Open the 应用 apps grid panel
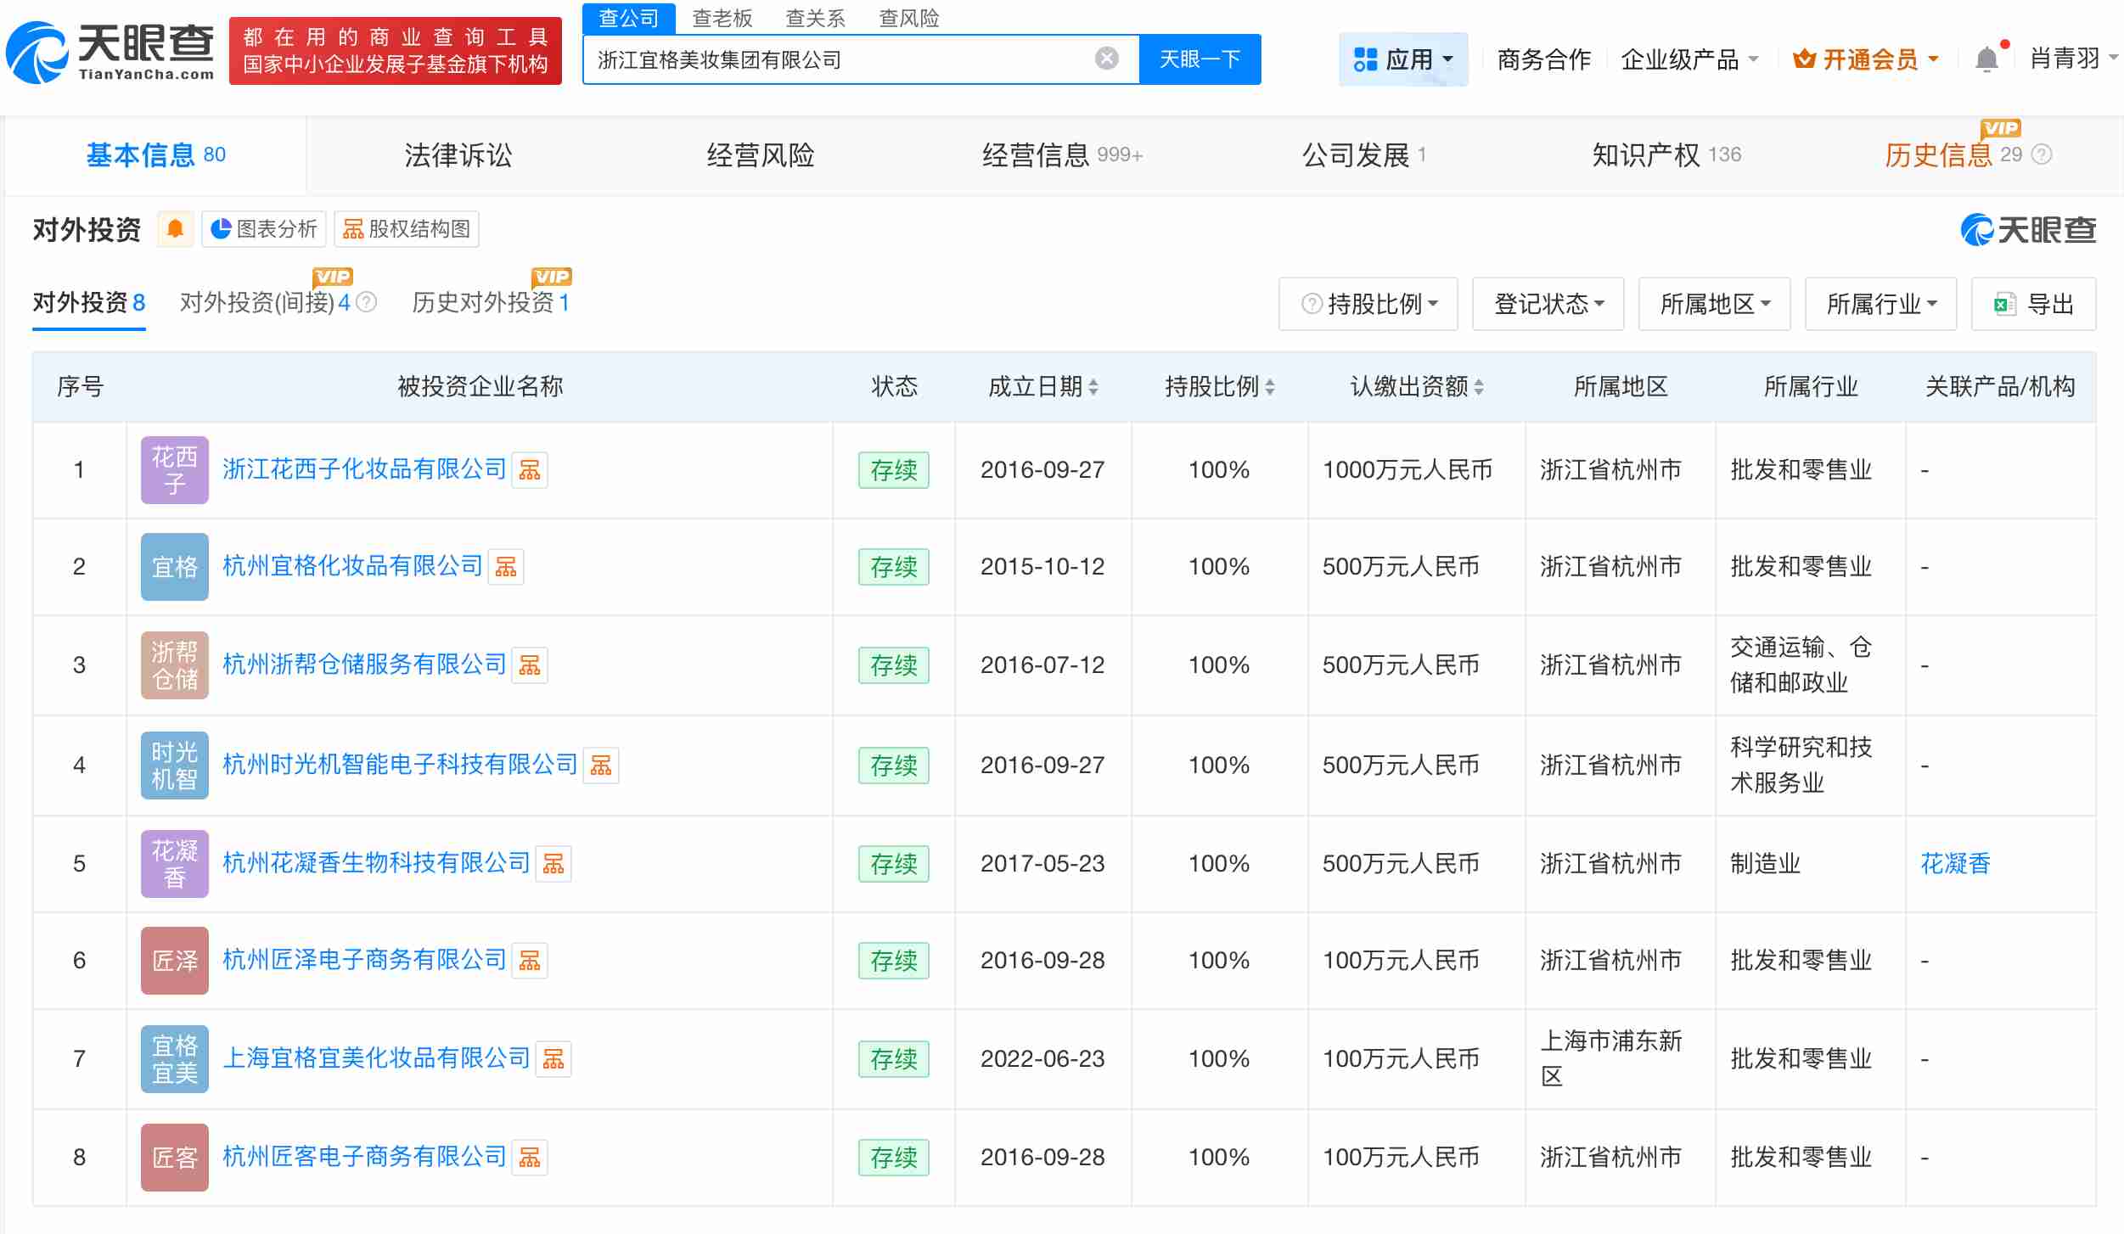2124x1234 pixels. [1402, 58]
